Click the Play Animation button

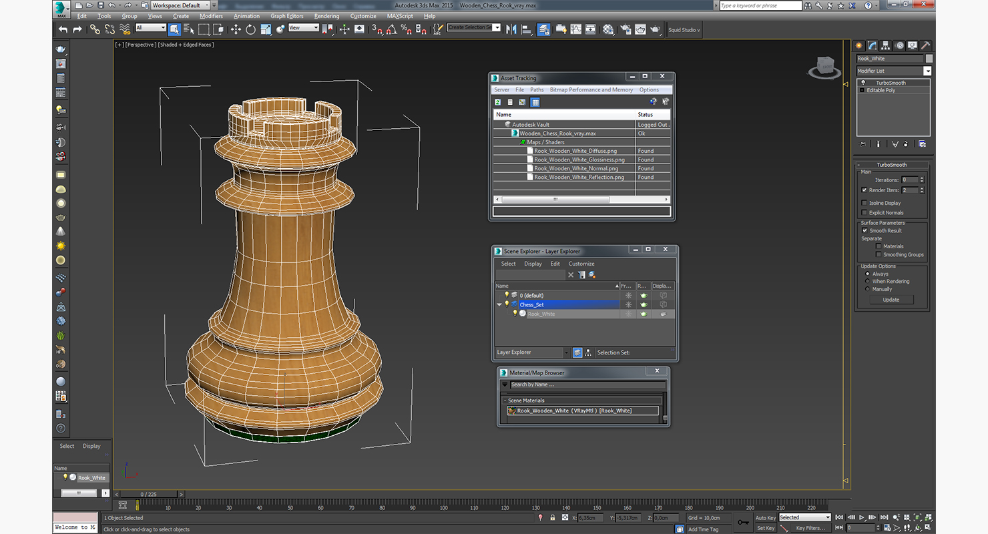coord(862,517)
